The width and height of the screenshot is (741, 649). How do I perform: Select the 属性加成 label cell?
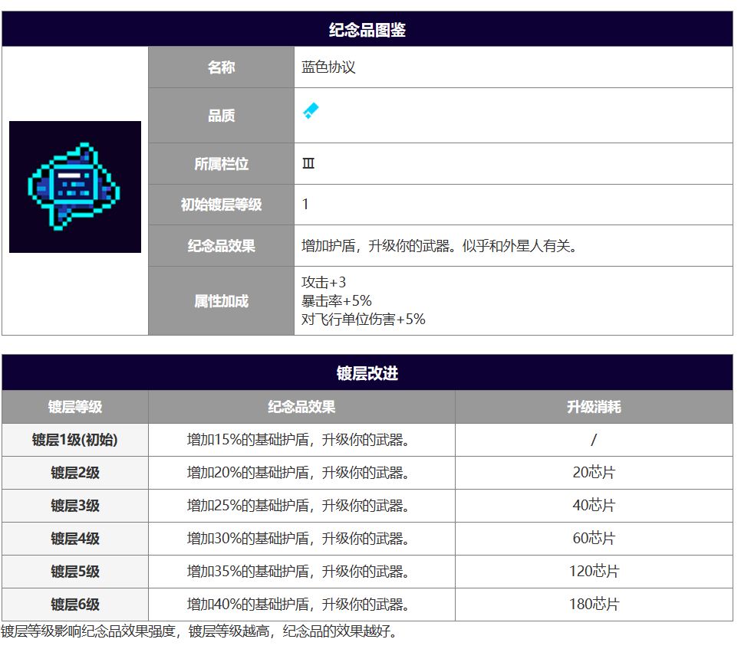221,301
